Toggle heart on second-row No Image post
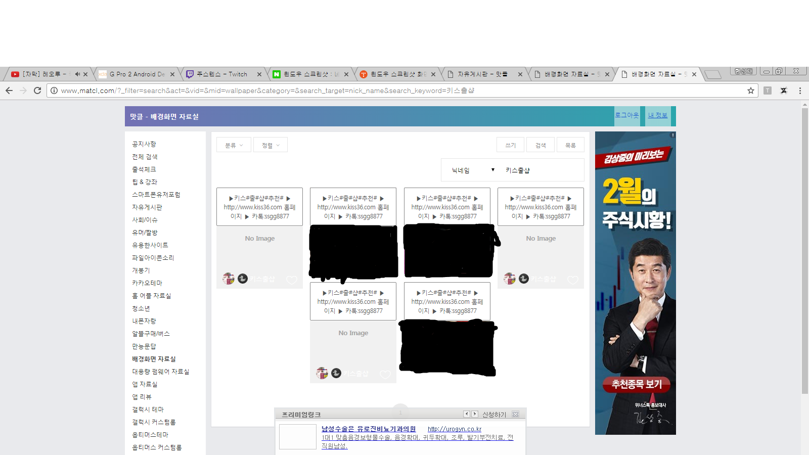The width and height of the screenshot is (809, 455). 385,374
